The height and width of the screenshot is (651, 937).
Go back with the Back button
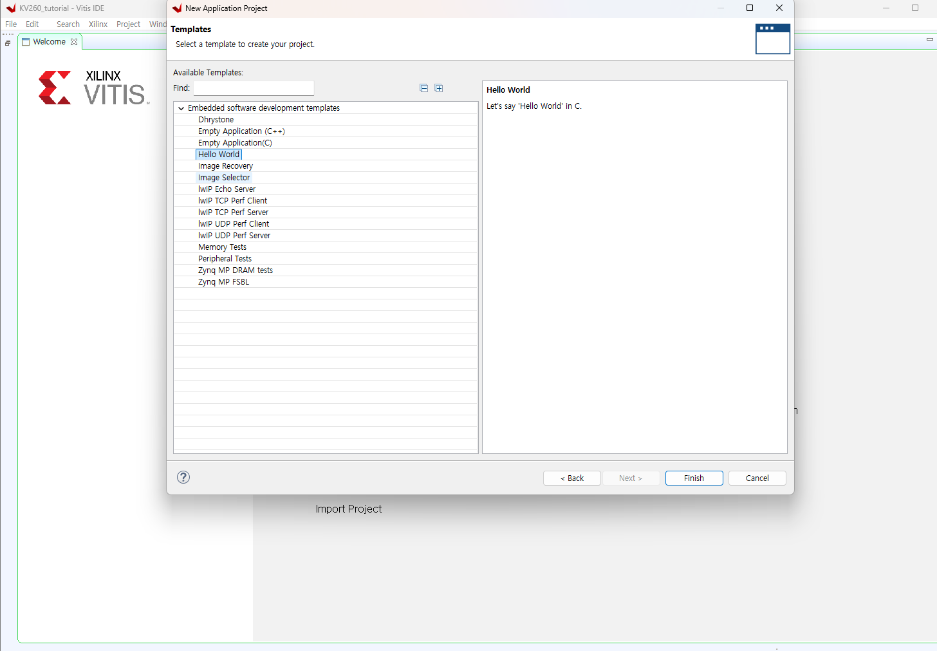pos(572,478)
